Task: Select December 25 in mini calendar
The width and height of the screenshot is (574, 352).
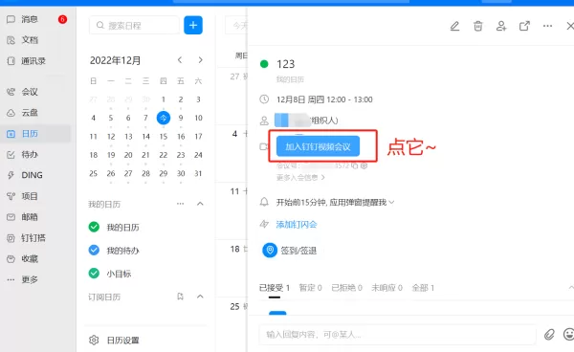Action: 94,173
